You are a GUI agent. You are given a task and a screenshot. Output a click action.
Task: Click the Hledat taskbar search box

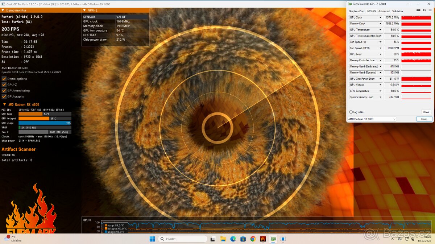pos(183,239)
